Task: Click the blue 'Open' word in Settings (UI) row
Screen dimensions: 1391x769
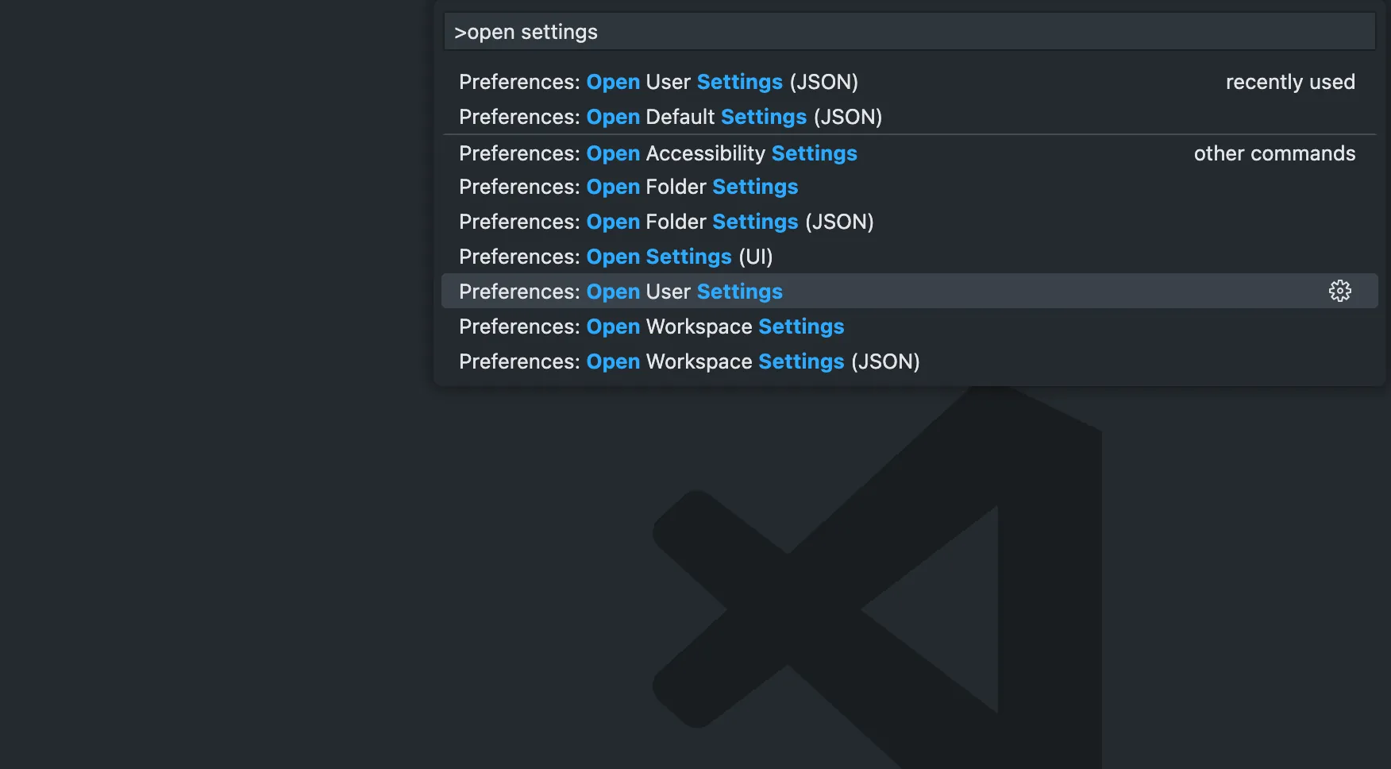Action: (x=613, y=257)
